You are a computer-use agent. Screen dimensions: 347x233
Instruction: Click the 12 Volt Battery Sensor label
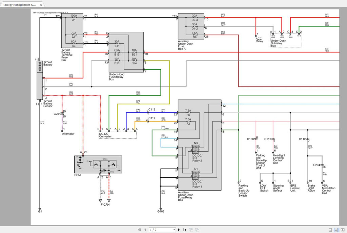pyautogui.click(x=48, y=103)
